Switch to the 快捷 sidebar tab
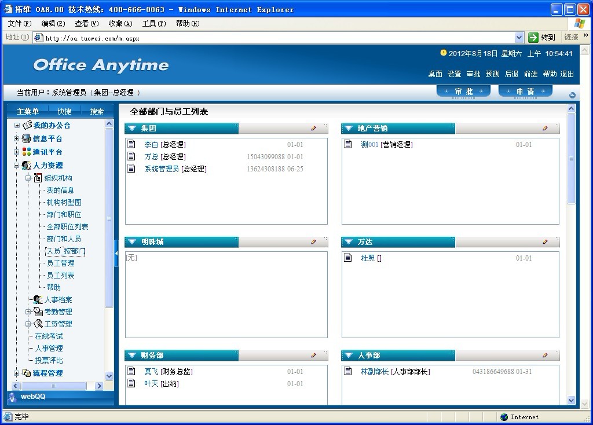The height and width of the screenshot is (425, 593). 64,111
